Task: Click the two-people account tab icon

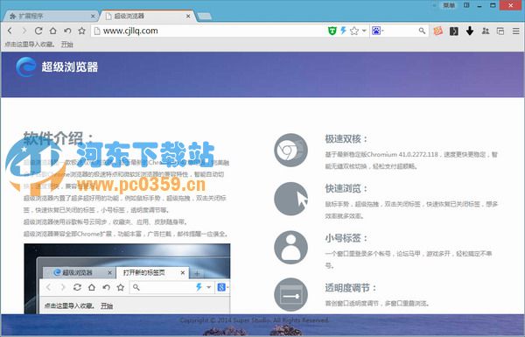Action: point(486,31)
